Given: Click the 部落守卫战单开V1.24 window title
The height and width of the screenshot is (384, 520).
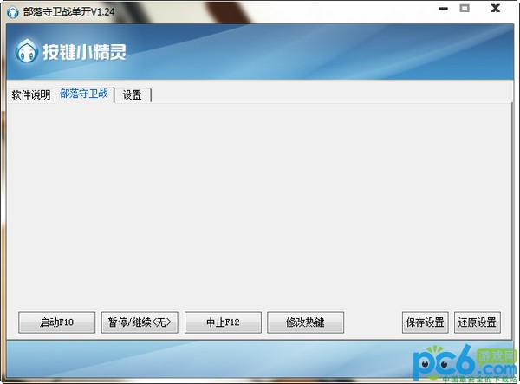Looking at the screenshot, I should (69, 12).
